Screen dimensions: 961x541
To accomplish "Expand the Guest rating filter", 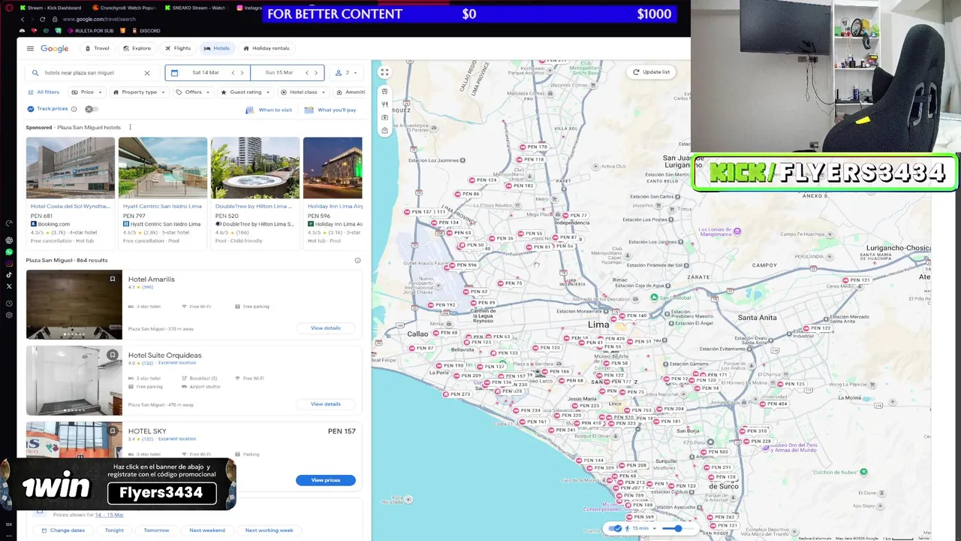I will point(245,92).
